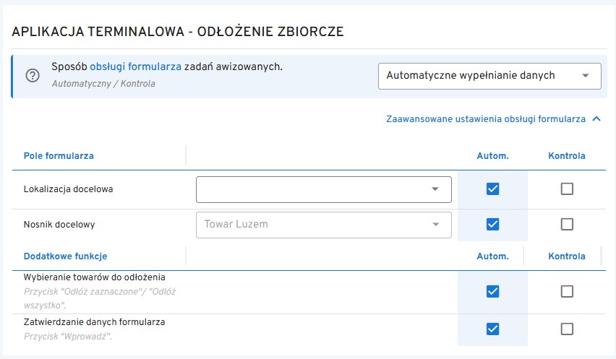The width and height of the screenshot is (616, 359).
Task: Click the "Zatwierdzanie danych formularza" row label
Action: [94, 322]
